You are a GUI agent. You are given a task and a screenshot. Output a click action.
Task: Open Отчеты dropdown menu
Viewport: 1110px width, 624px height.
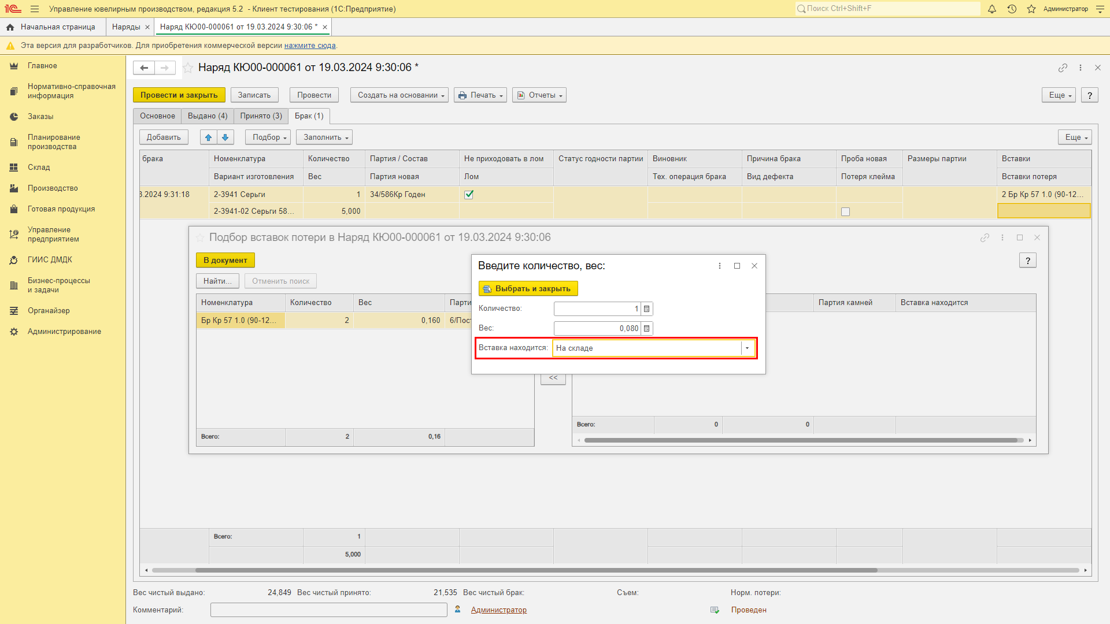point(539,95)
